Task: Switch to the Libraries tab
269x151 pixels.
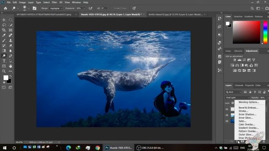Action: [238, 51]
